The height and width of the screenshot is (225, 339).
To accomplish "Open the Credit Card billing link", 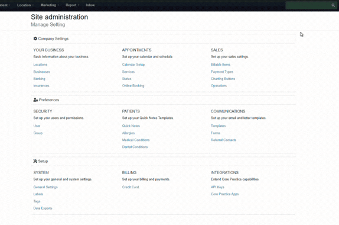I will 131,187.
